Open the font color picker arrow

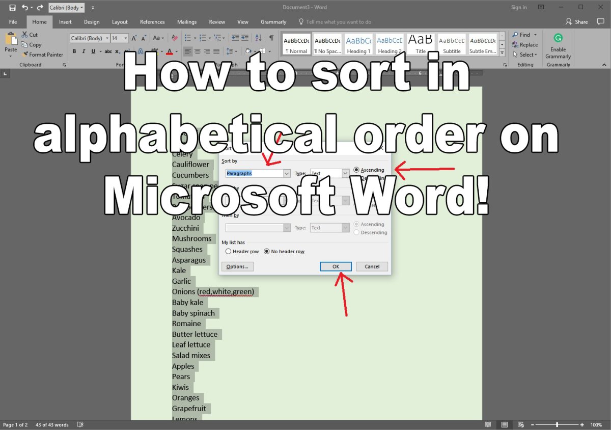(176, 51)
